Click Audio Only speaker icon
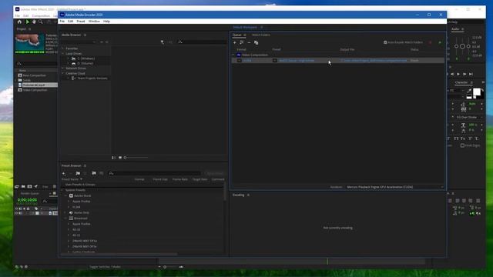The image size is (493, 277). 71,212
